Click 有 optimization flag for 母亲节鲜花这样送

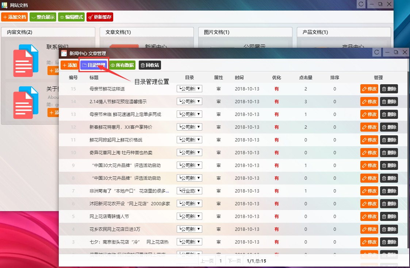[276, 89]
